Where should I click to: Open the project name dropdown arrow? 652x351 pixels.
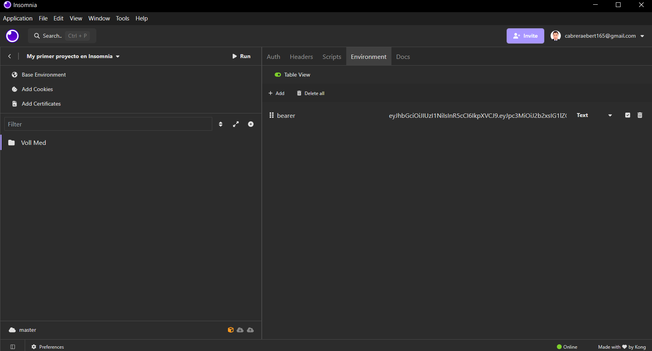118,57
